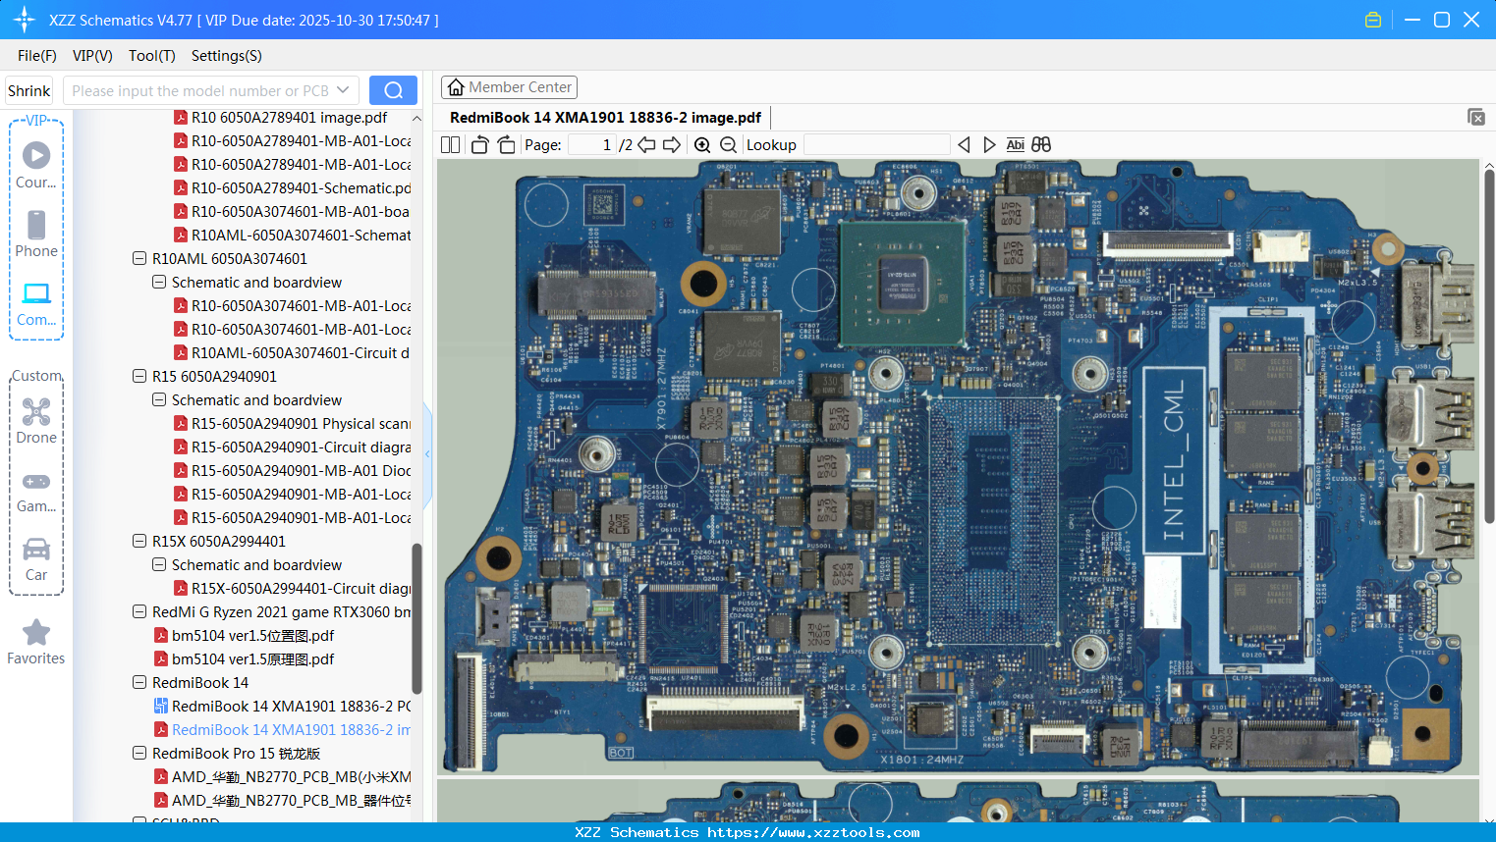Open the AMD_华勤_NB2770_PCB_MB_器件位 file
Image resolution: width=1496 pixels, height=842 pixels.
tap(283, 801)
